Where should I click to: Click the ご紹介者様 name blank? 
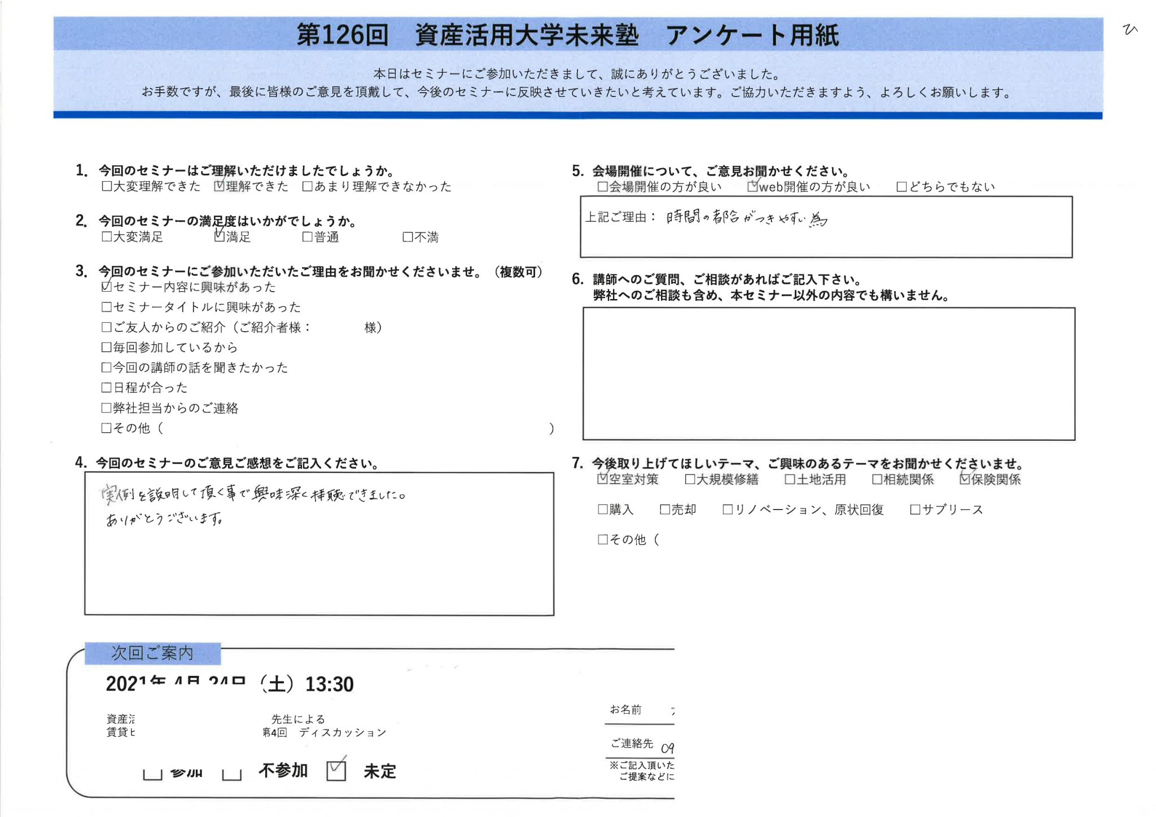(x=338, y=327)
